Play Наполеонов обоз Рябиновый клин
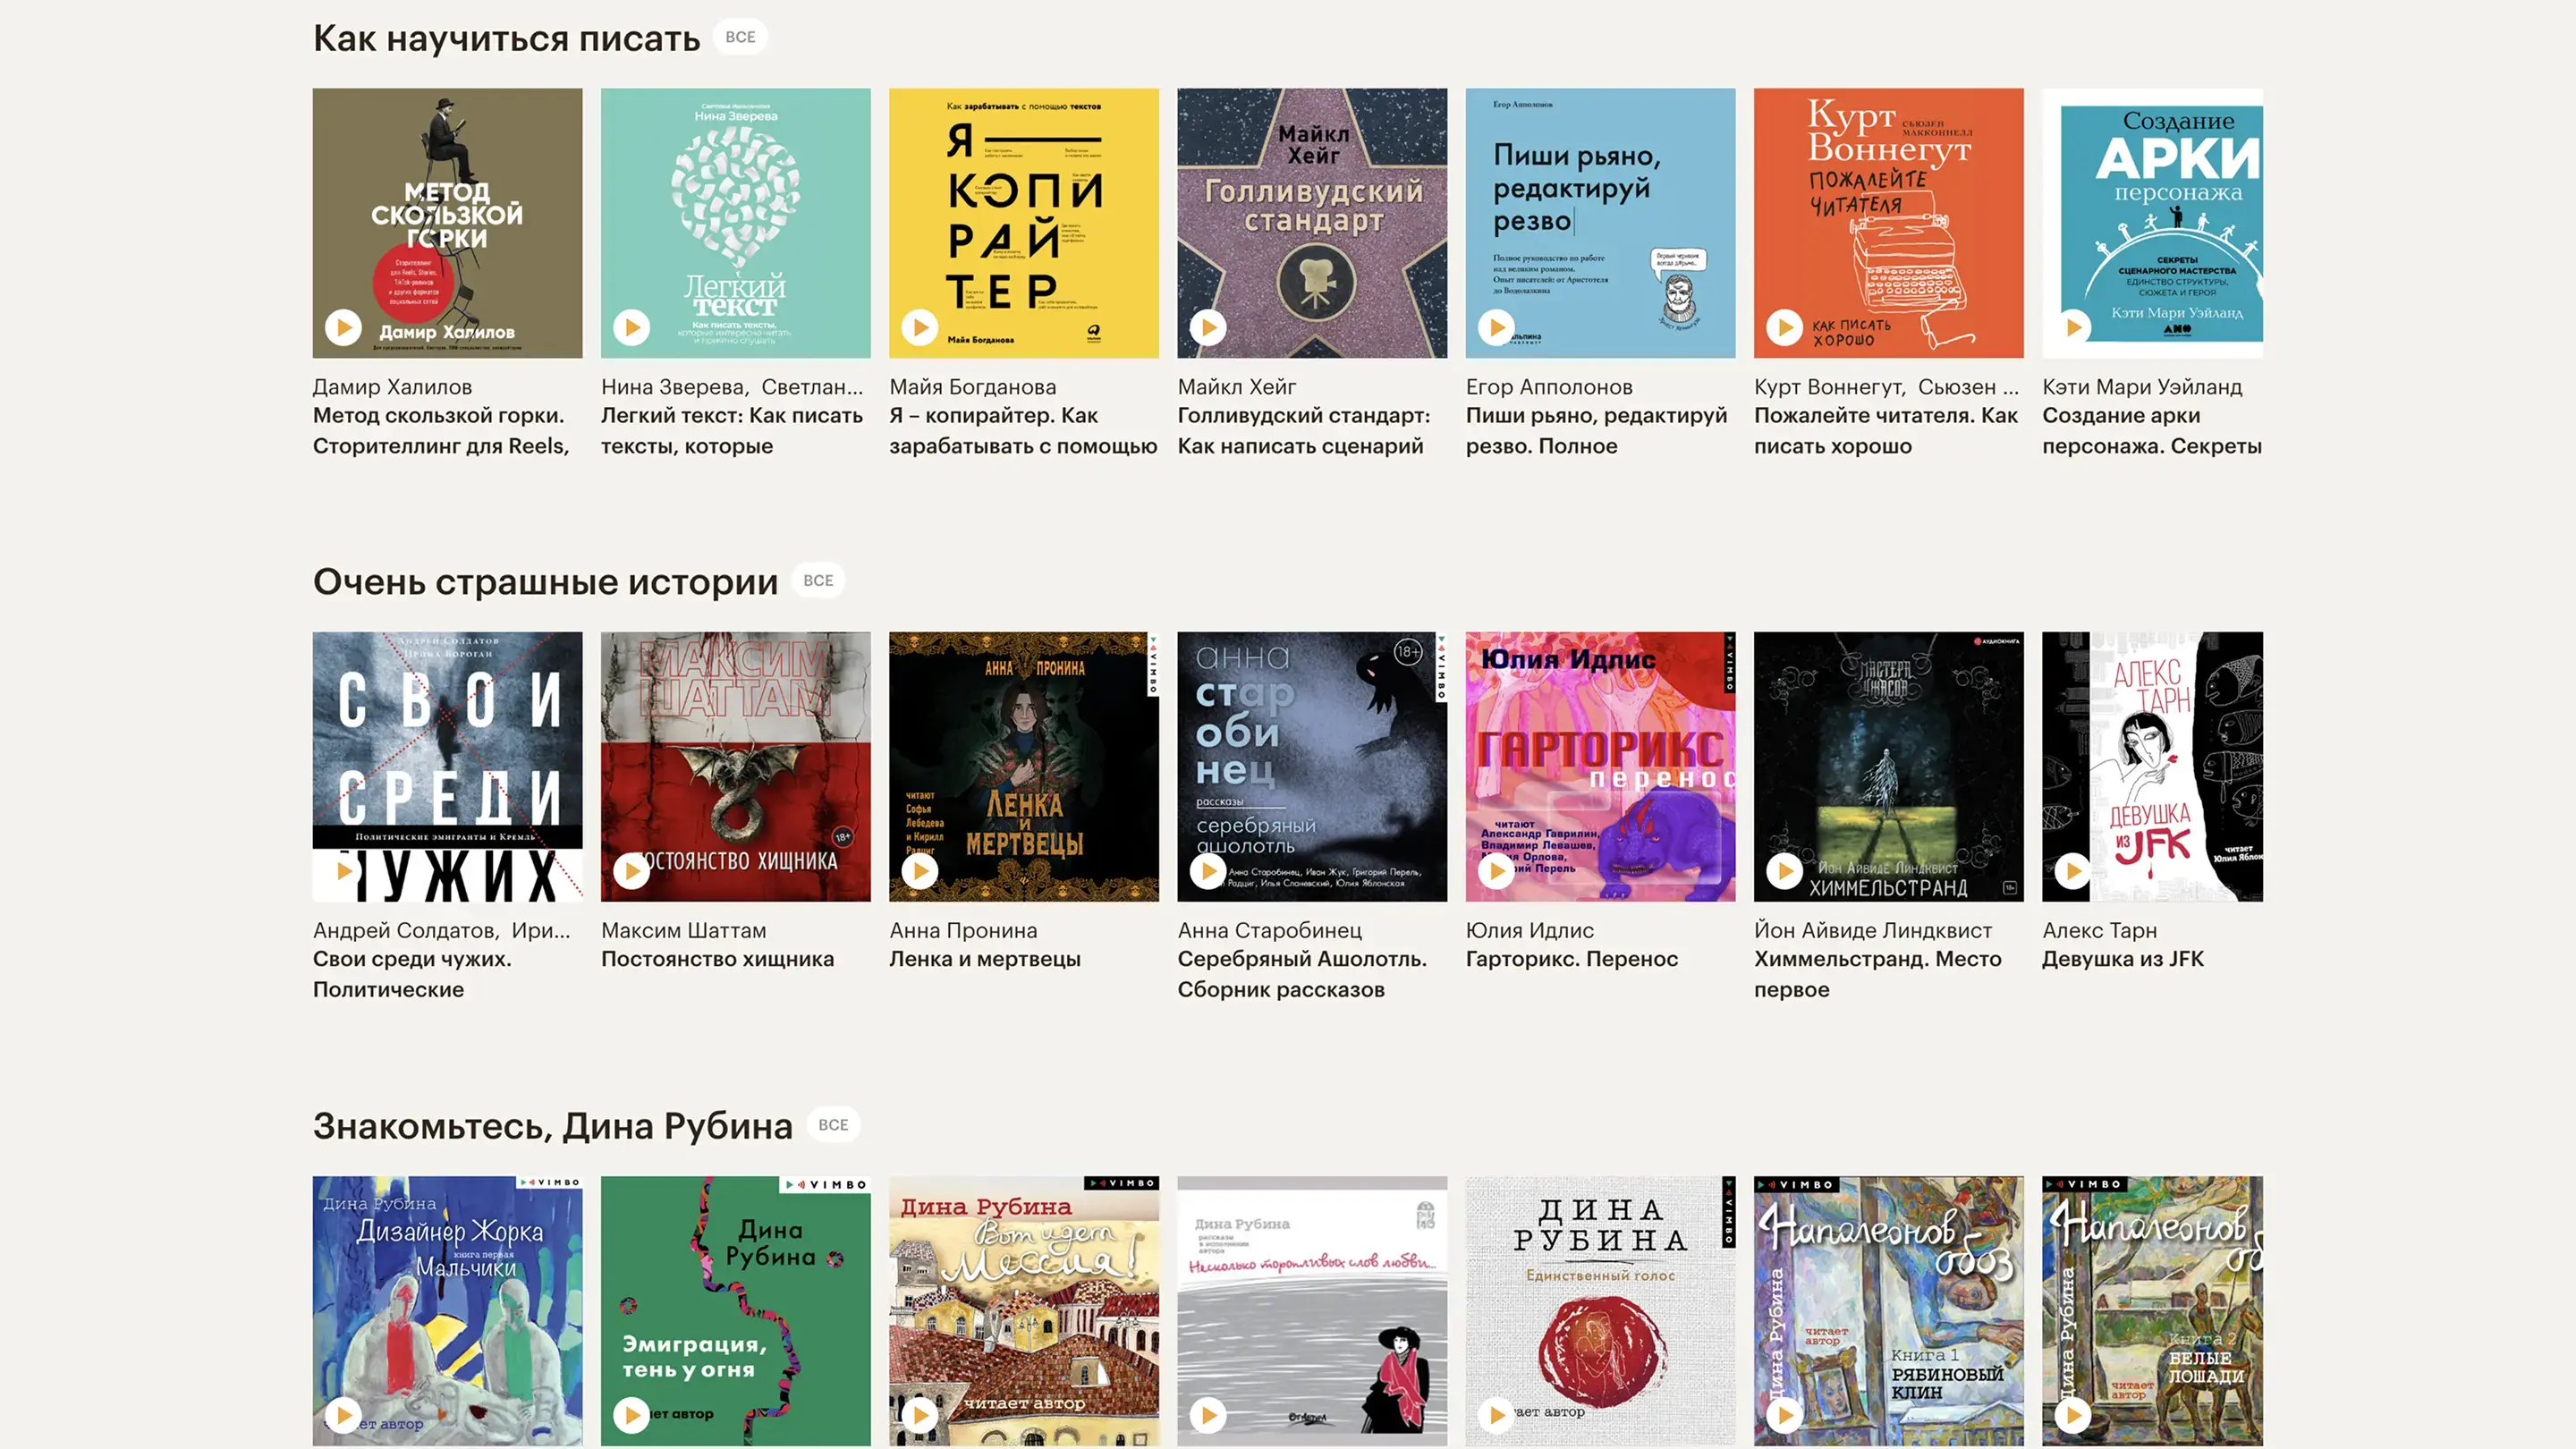Screen dimensions: 2576x1449 (1784, 1415)
